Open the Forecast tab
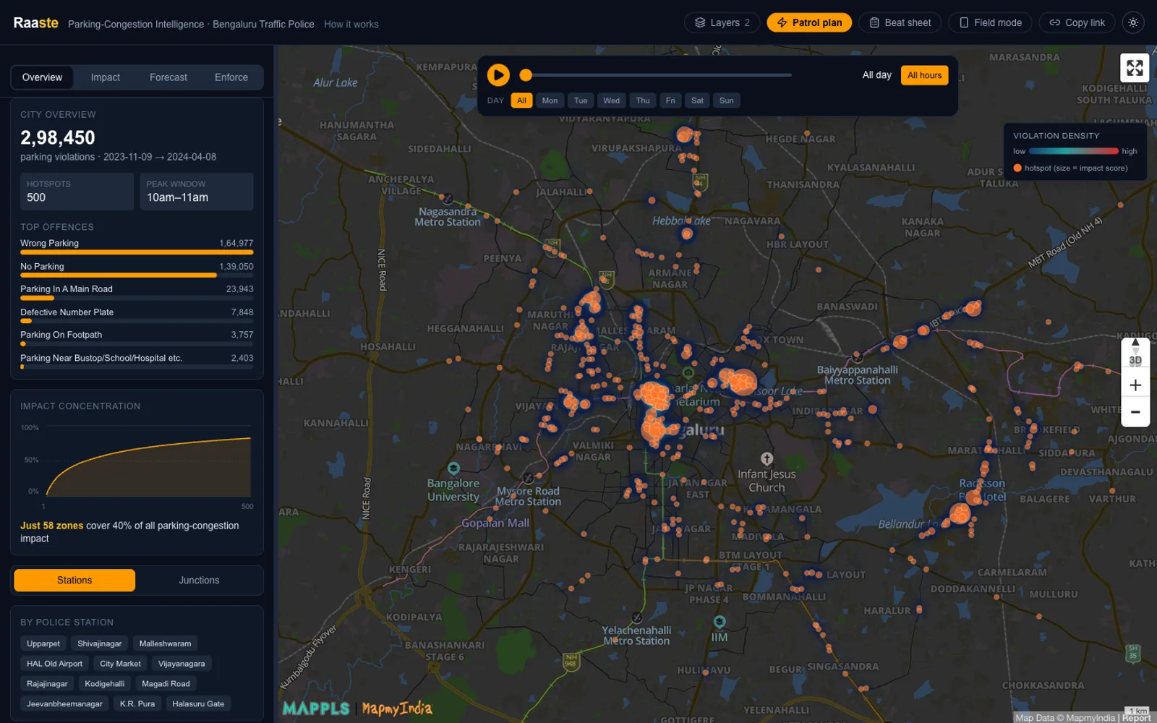Screen dimensions: 1157x723 pyautogui.click(x=168, y=77)
